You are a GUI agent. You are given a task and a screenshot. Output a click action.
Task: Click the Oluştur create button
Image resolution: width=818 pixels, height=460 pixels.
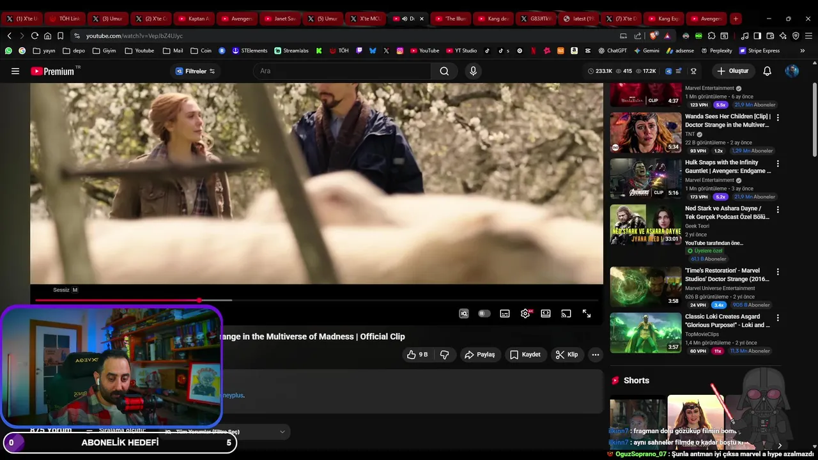pyautogui.click(x=733, y=71)
